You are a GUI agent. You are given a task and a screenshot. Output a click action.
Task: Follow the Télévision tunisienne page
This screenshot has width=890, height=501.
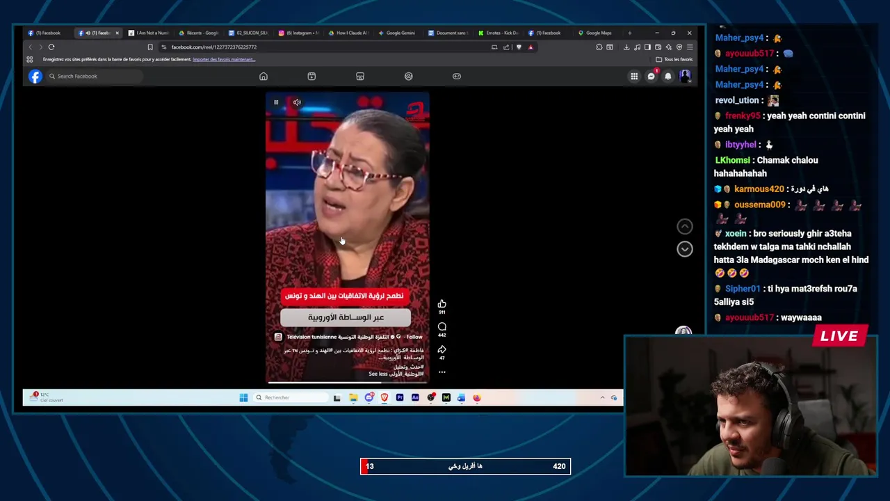point(414,337)
